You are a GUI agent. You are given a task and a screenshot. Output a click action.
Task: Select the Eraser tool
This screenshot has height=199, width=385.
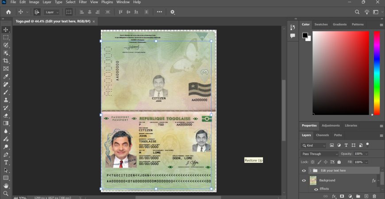(x=6, y=115)
